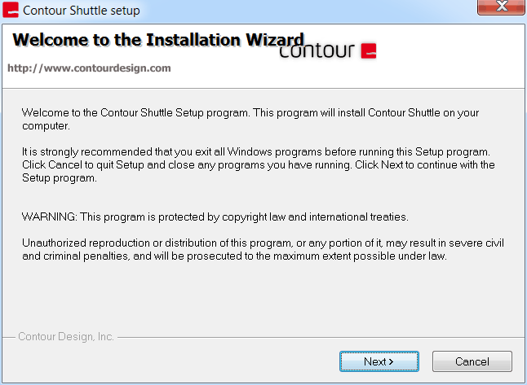Click the 'Welcome to the Installation Wizard' heading

pyautogui.click(x=158, y=40)
